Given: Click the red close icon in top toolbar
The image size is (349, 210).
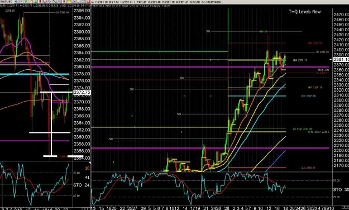Looking at the screenshot, I should 88,2.
